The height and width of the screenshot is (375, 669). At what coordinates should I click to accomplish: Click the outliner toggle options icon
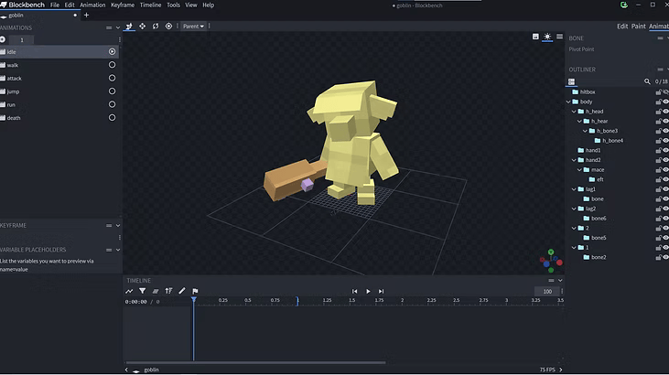click(x=571, y=81)
